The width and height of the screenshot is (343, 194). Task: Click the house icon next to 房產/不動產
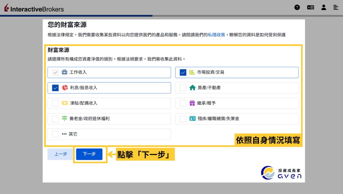pos(192,88)
